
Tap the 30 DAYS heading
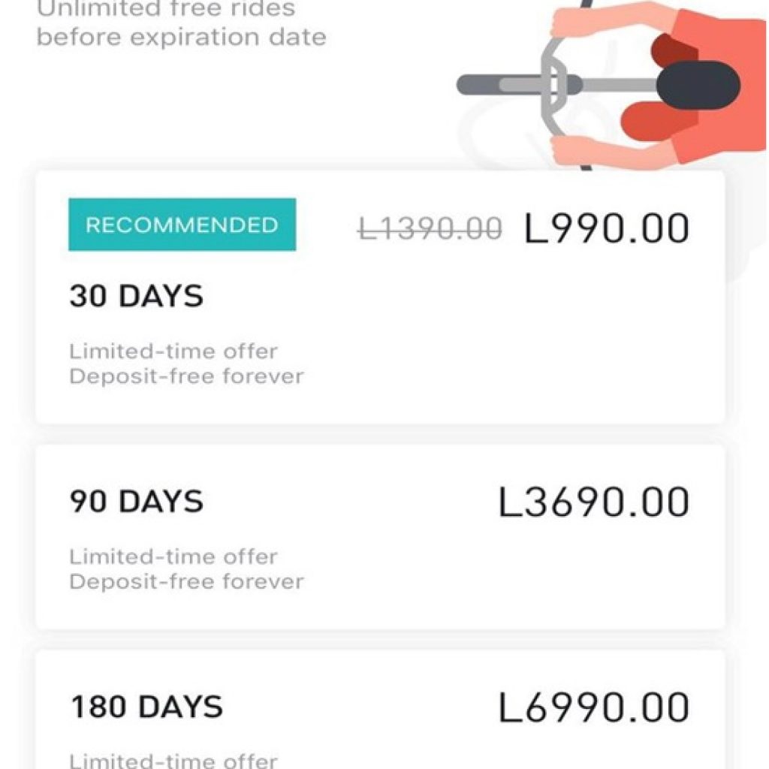(137, 296)
